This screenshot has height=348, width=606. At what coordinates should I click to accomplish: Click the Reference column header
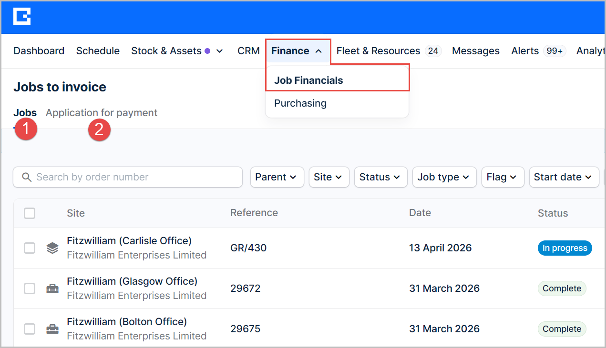(254, 213)
